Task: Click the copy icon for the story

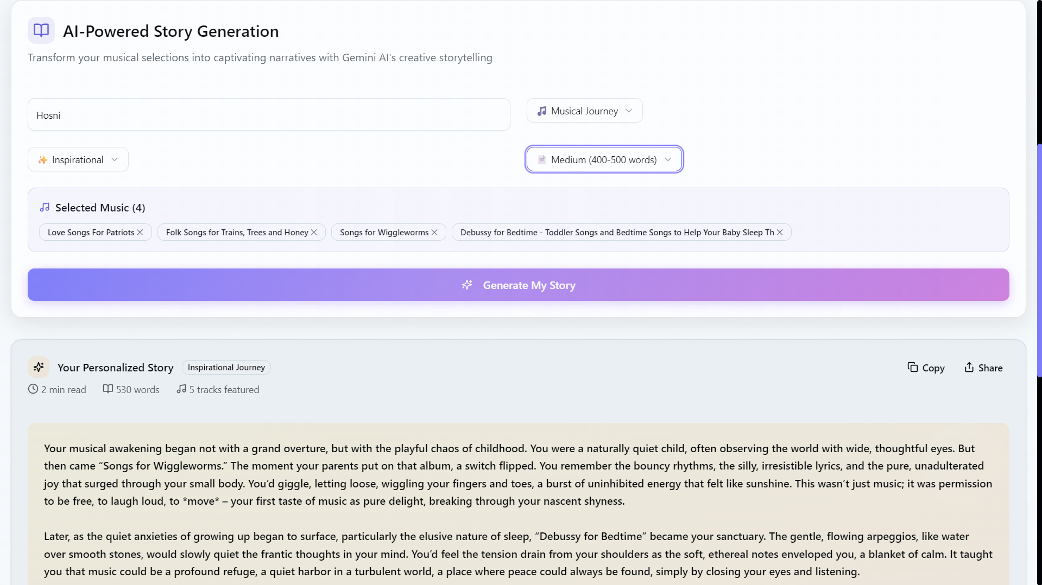Action: (x=913, y=368)
